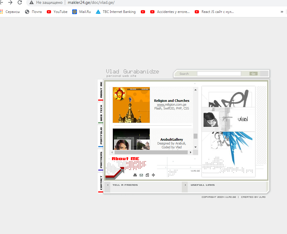Show more bookmarks with the overflow chevron
The height and width of the screenshot is (234, 287).
(x=282, y=12)
